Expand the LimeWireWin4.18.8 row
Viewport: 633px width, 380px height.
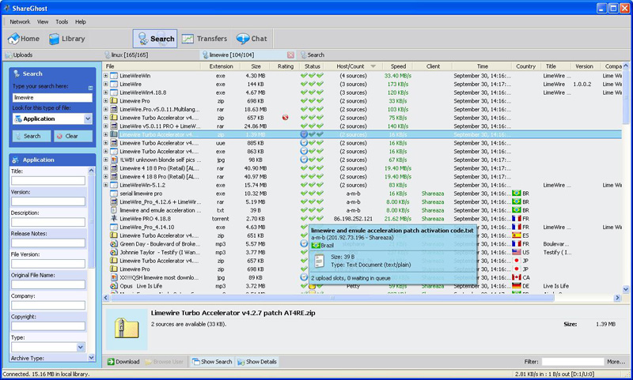tap(105, 92)
